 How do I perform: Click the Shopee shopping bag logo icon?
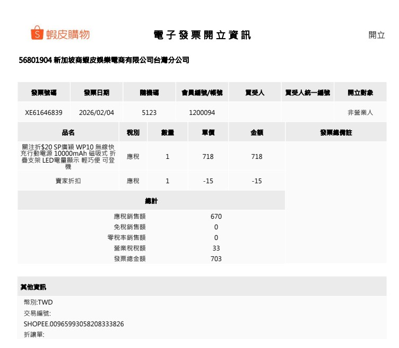click(x=37, y=33)
